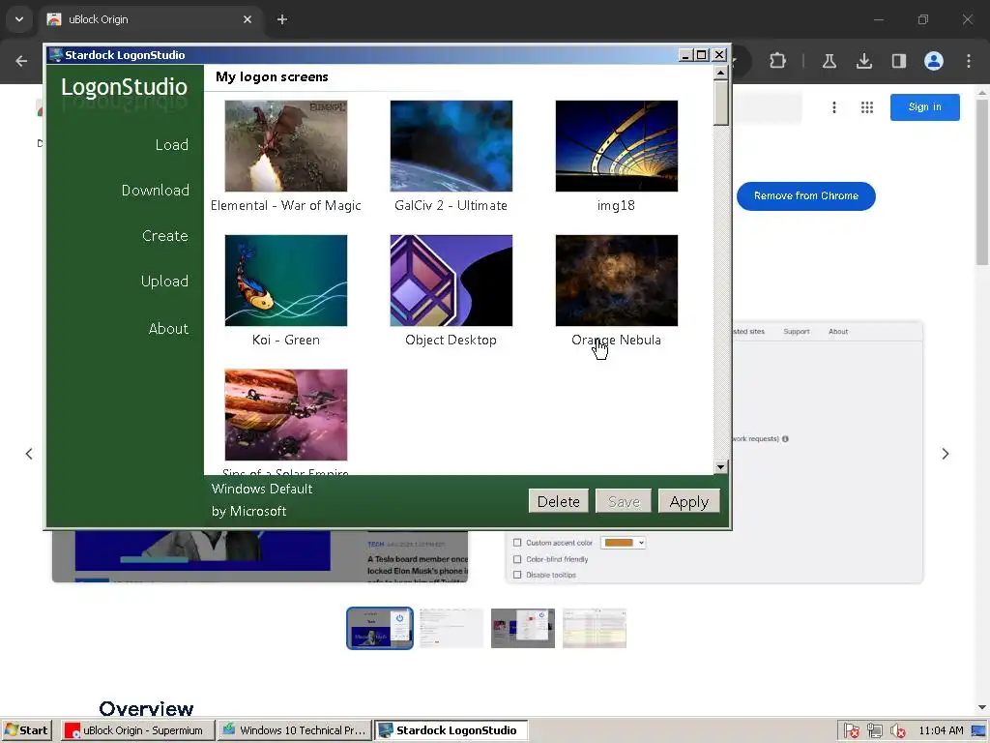Select the GalCiv 2 - Ultimate thumbnail

pos(451,146)
